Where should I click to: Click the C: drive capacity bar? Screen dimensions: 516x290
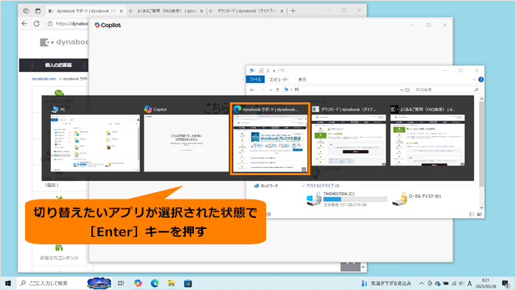pyautogui.click(x=355, y=199)
